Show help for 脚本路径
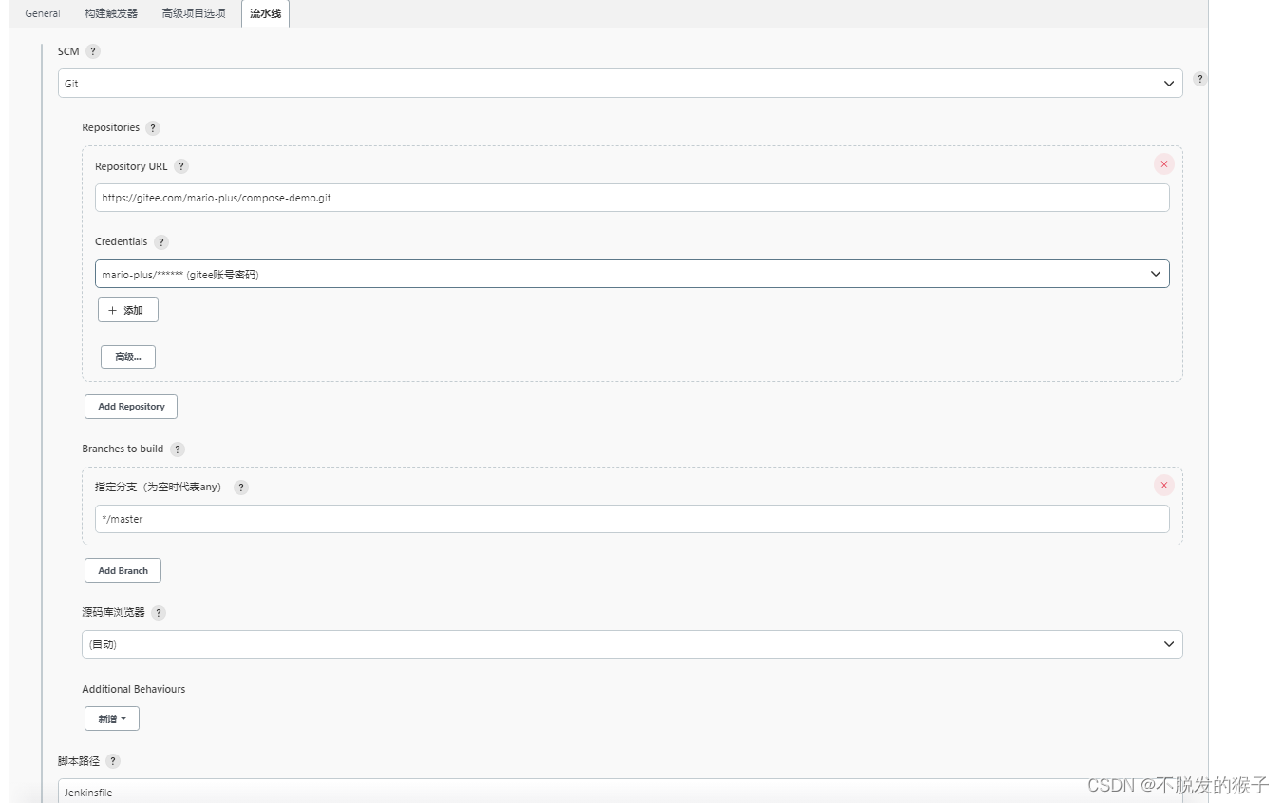The width and height of the screenshot is (1283, 803). click(113, 761)
